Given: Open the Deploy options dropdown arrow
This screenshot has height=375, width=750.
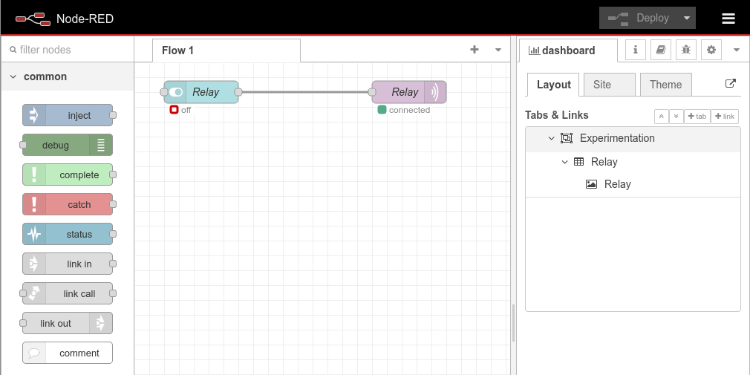Looking at the screenshot, I should point(687,19).
